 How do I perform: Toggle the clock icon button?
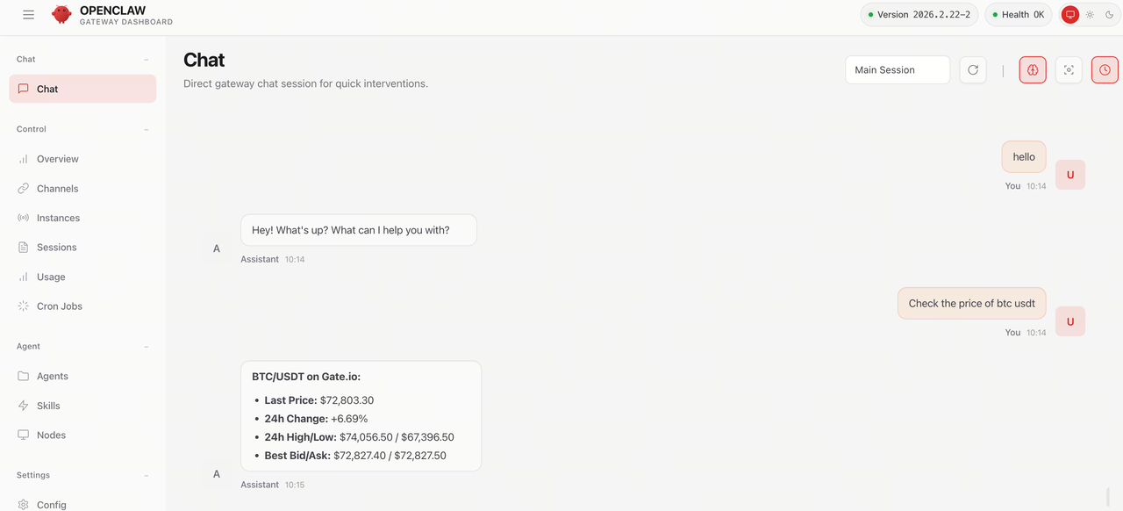[1105, 70]
